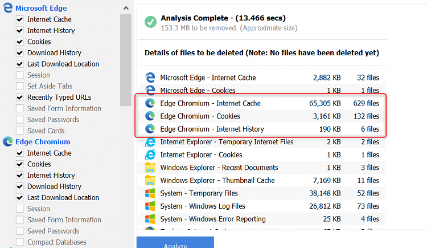Click the 629 files count
The image size is (427, 248).
coord(366,103)
